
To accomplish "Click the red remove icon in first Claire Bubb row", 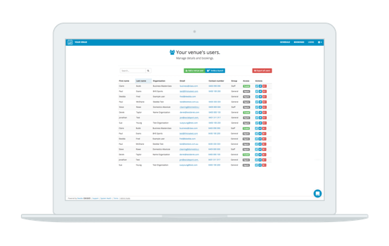I will point(265,86).
